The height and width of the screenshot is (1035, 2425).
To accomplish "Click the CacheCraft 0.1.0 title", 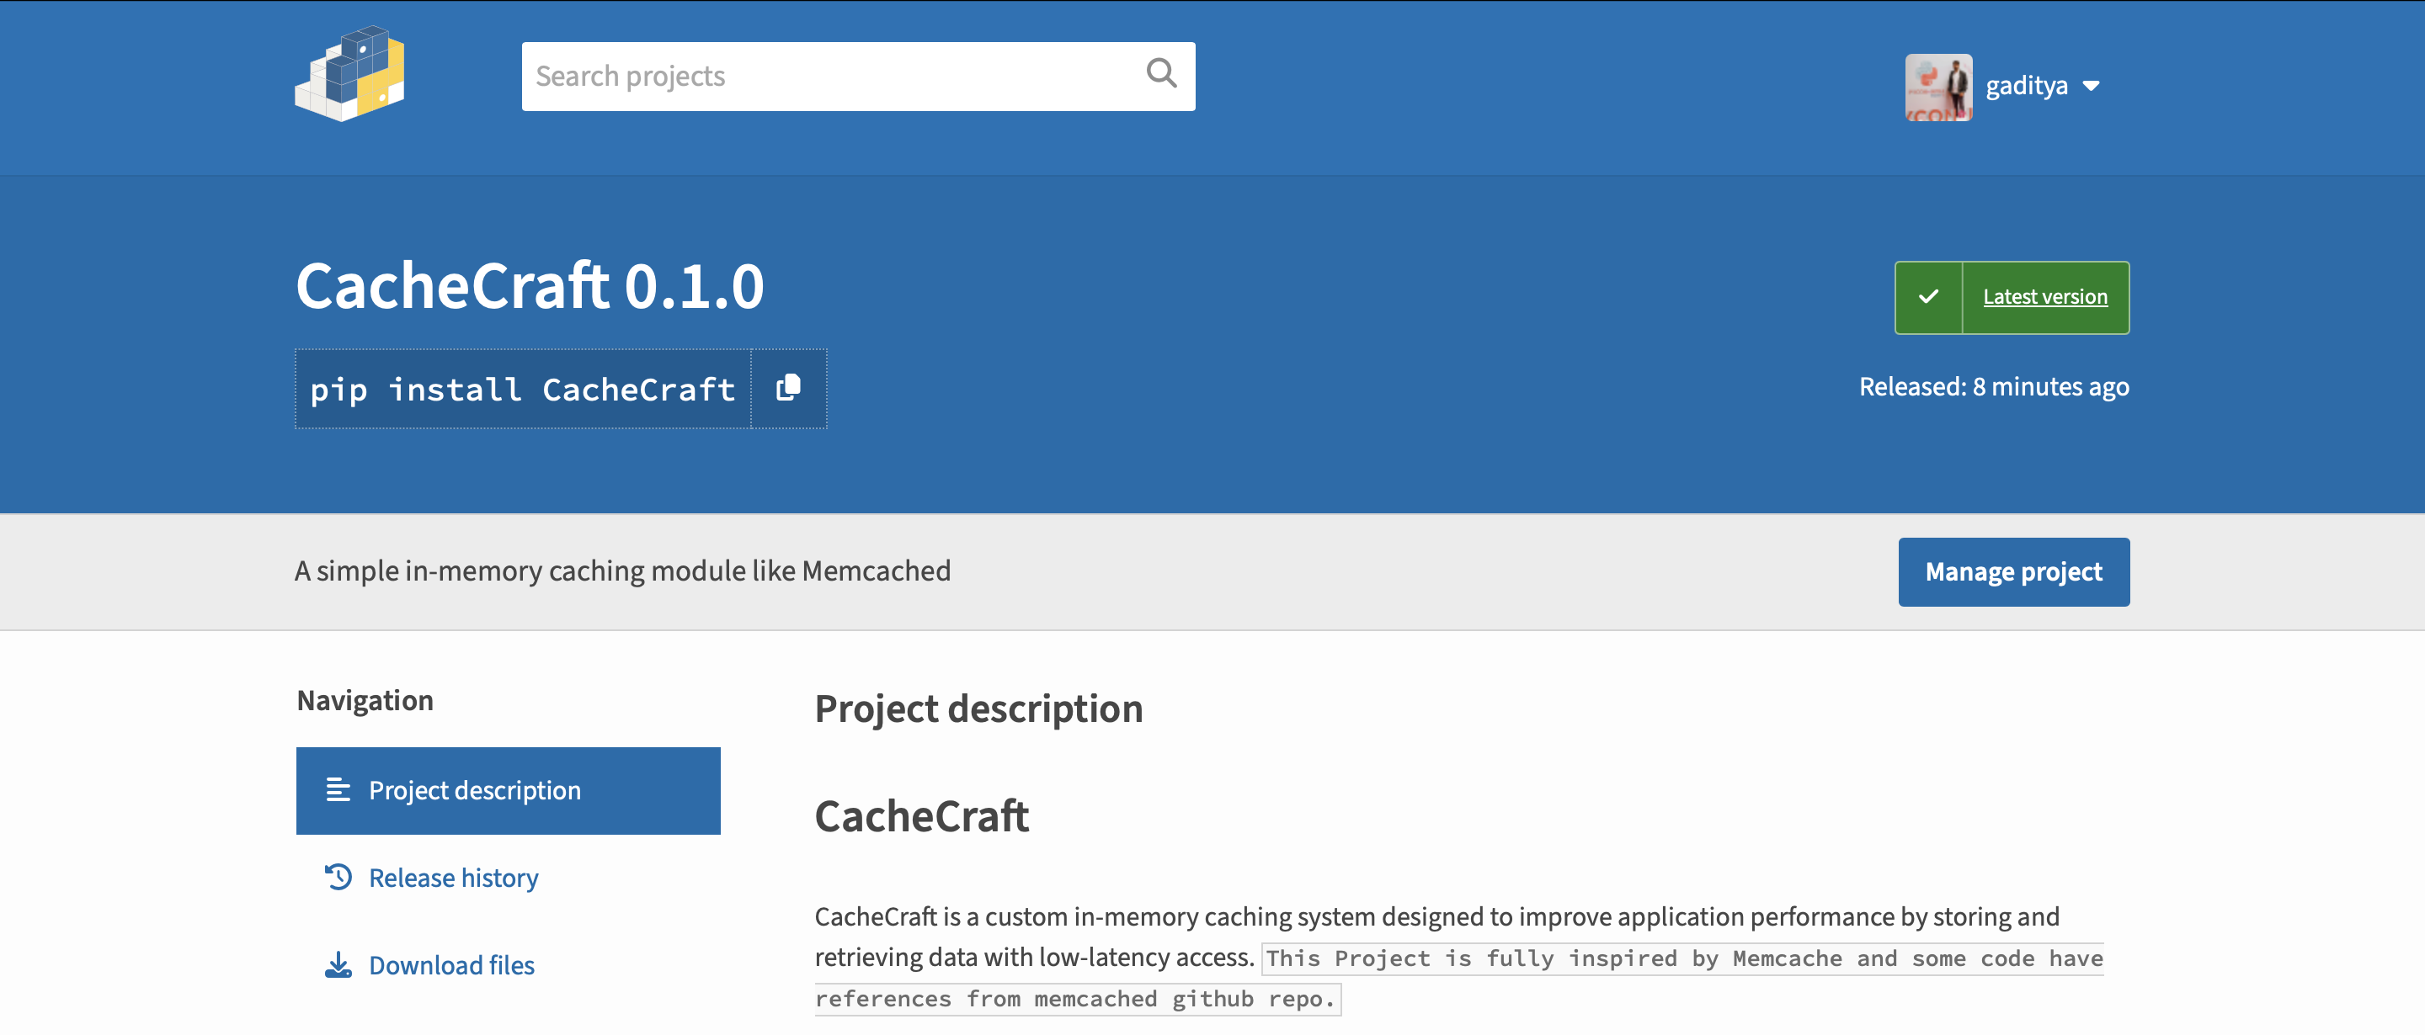I will tap(530, 285).
